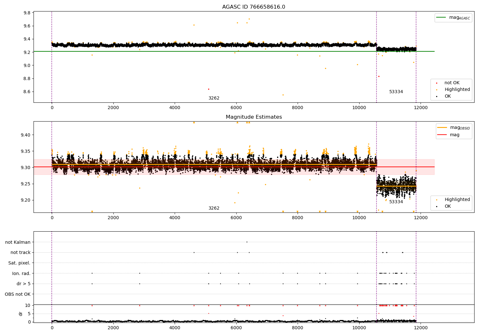Click the 9.2 tick on the top plot

click(x=27, y=52)
